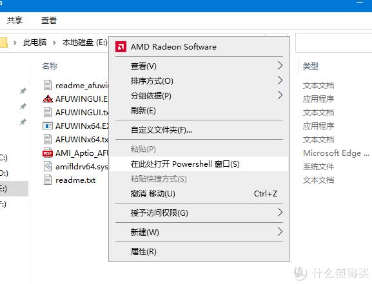Expand the chevron before 此电脑
The image size is (372, 284).
[x=15, y=43]
